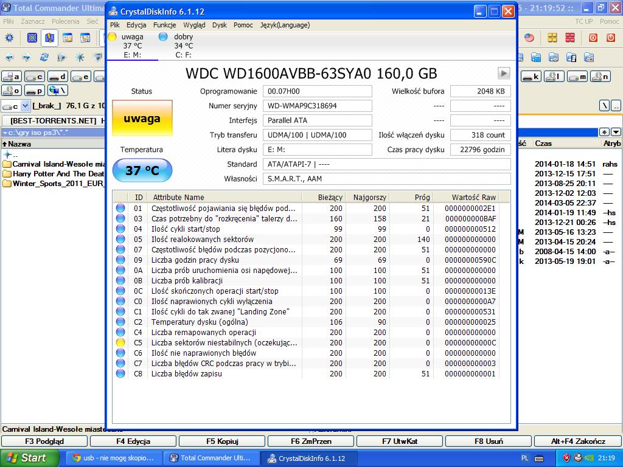Click the F7 UtwKat button
This screenshot has width=623, height=467.
tap(400, 441)
